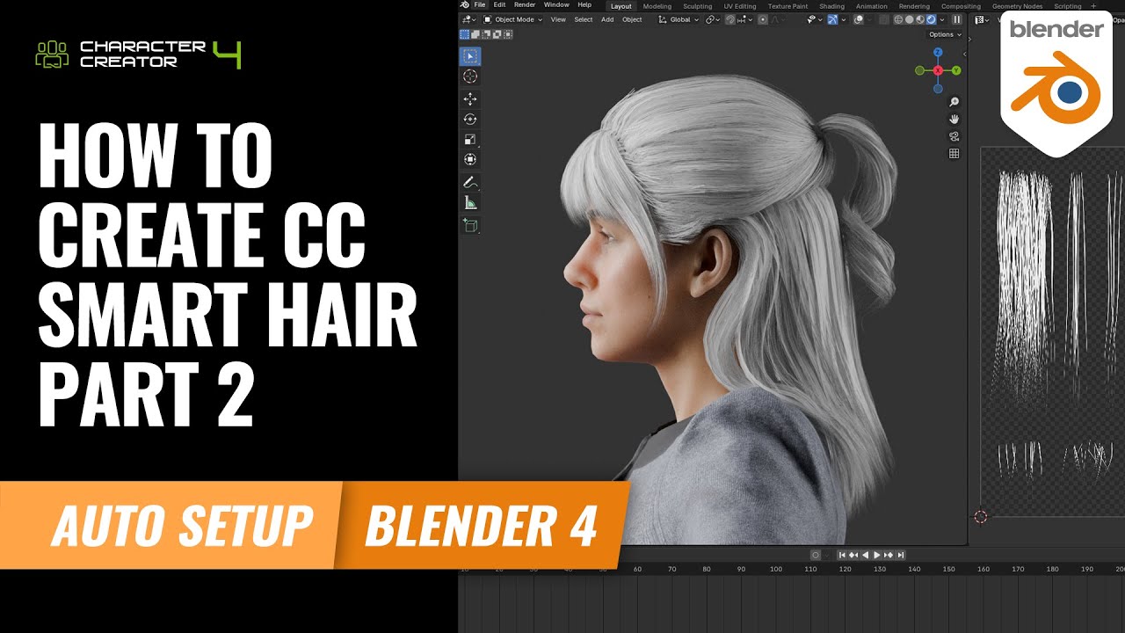Toggle the pause render button

957,19
